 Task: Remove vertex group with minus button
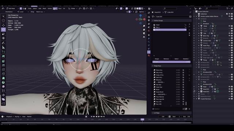pos(189,27)
